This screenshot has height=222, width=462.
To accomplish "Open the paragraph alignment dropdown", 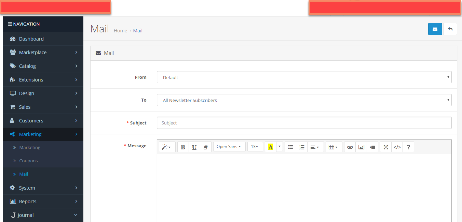I will (x=315, y=147).
